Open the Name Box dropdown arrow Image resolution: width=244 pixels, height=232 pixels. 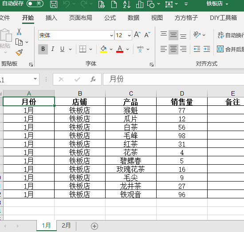[x=35, y=79]
